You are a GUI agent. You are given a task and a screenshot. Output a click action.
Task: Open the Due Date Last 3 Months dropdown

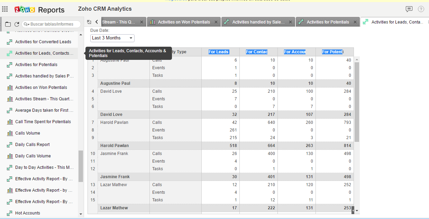tap(112, 38)
